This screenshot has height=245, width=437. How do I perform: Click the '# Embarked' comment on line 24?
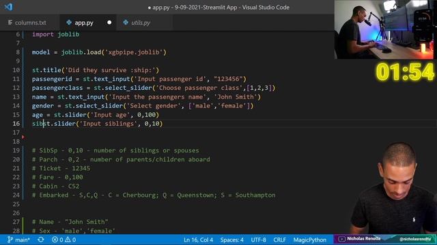(x=154, y=195)
